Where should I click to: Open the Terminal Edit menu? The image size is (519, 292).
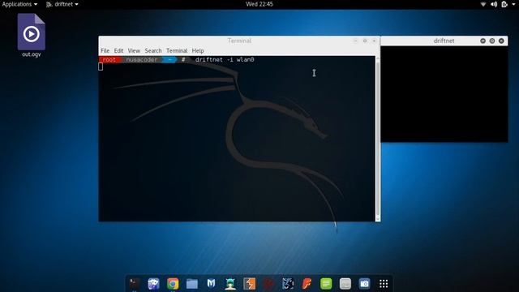click(x=118, y=50)
